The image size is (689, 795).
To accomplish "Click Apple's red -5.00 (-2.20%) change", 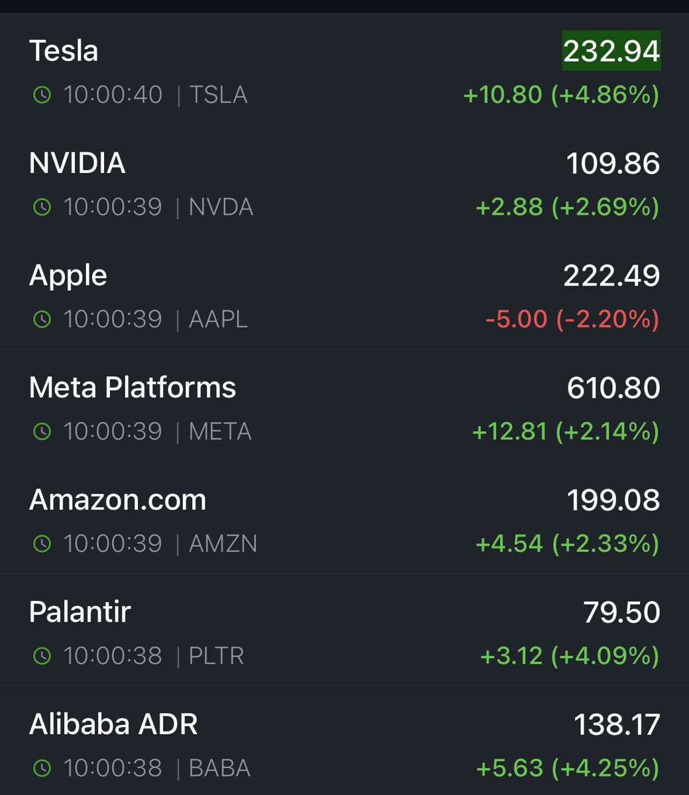I will tap(572, 319).
